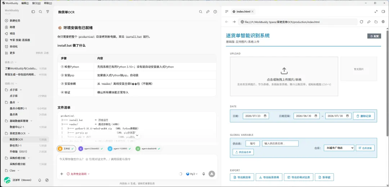Click the 仓库更新 button
The height and width of the screenshot is (187, 389).
[x=365, y=148]
